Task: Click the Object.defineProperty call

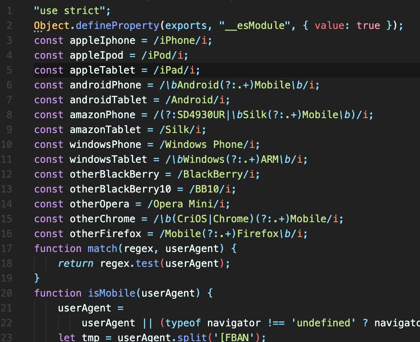Action: pyautogui.click(x=96, y=26)
